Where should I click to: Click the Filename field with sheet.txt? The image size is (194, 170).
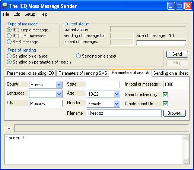point(124,113)
